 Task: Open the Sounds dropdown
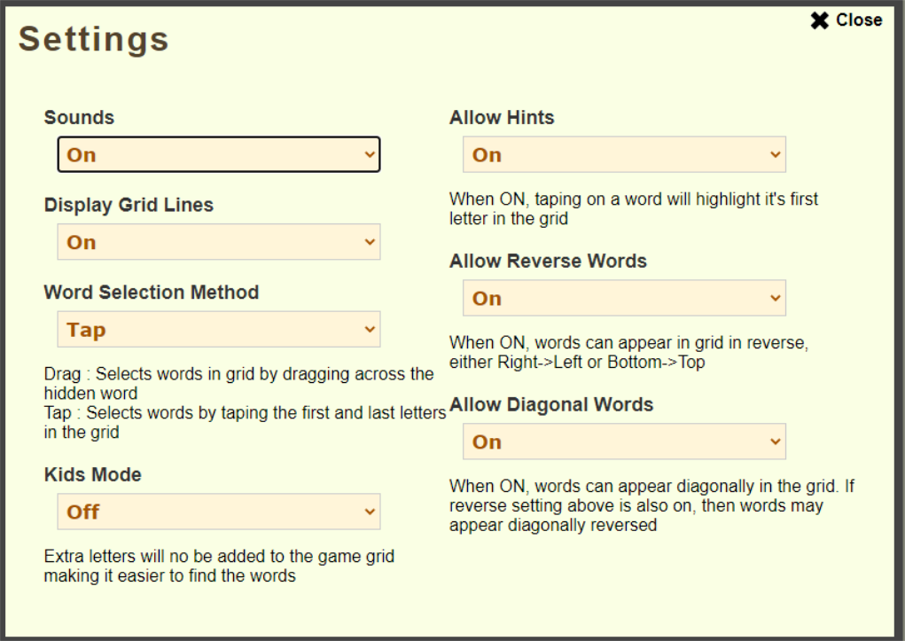pos(218,154)
